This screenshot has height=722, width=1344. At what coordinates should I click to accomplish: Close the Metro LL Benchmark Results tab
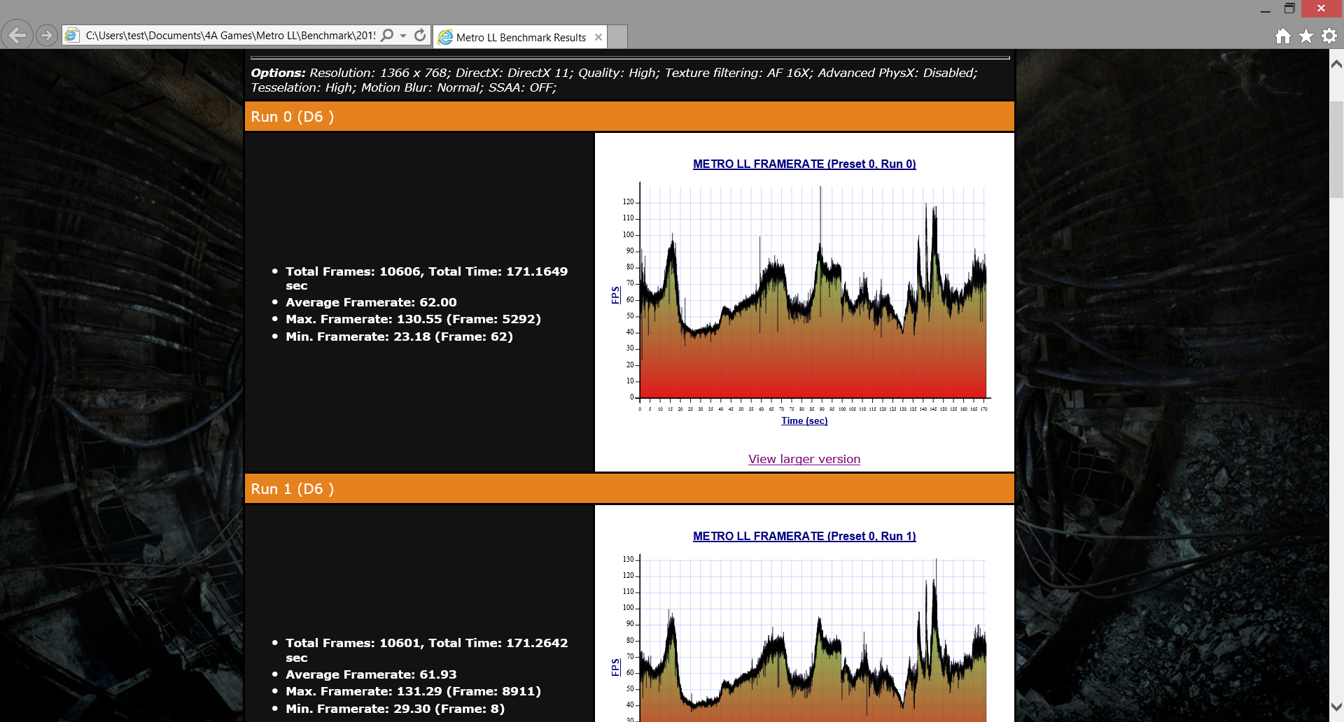pyautogui.click(x=598, y=37)
